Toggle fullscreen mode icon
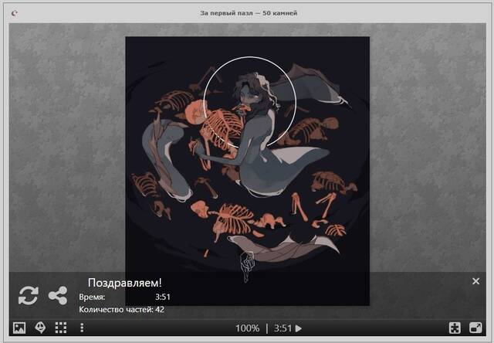Image resolution: width=494 pixels, height=343 pixels. pos(455,328)
